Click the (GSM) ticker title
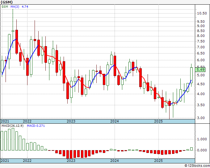The height and width of the screenshot is (168, 210). tap(7, 2)
